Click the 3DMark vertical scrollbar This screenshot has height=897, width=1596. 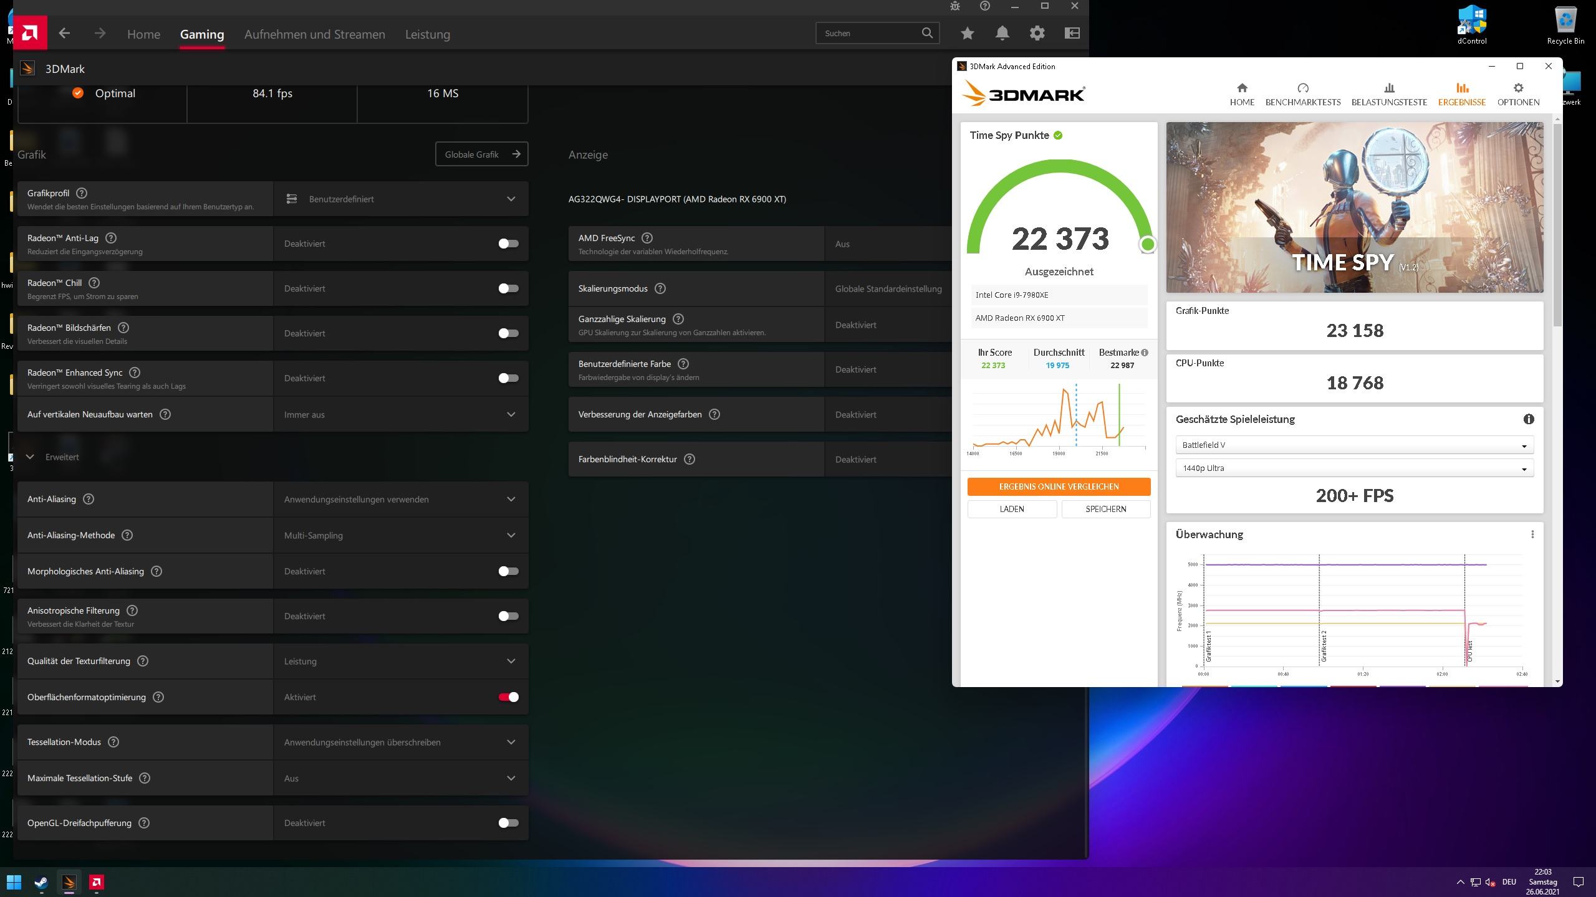tap(1557, 224)
